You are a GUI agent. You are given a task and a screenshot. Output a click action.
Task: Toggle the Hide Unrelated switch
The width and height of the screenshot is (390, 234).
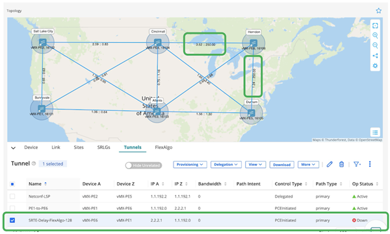tap(144, 165)
